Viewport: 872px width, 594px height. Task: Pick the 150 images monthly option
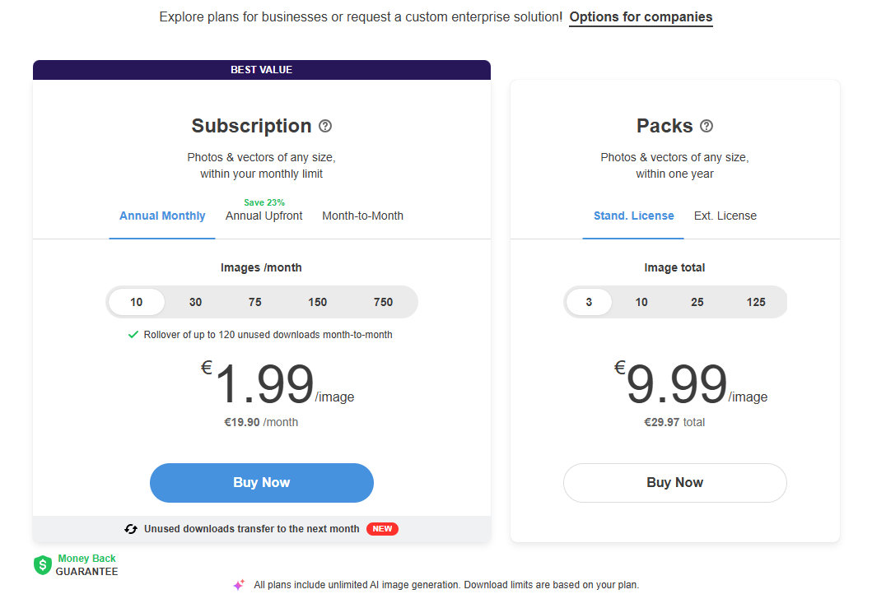click(318, 302)
